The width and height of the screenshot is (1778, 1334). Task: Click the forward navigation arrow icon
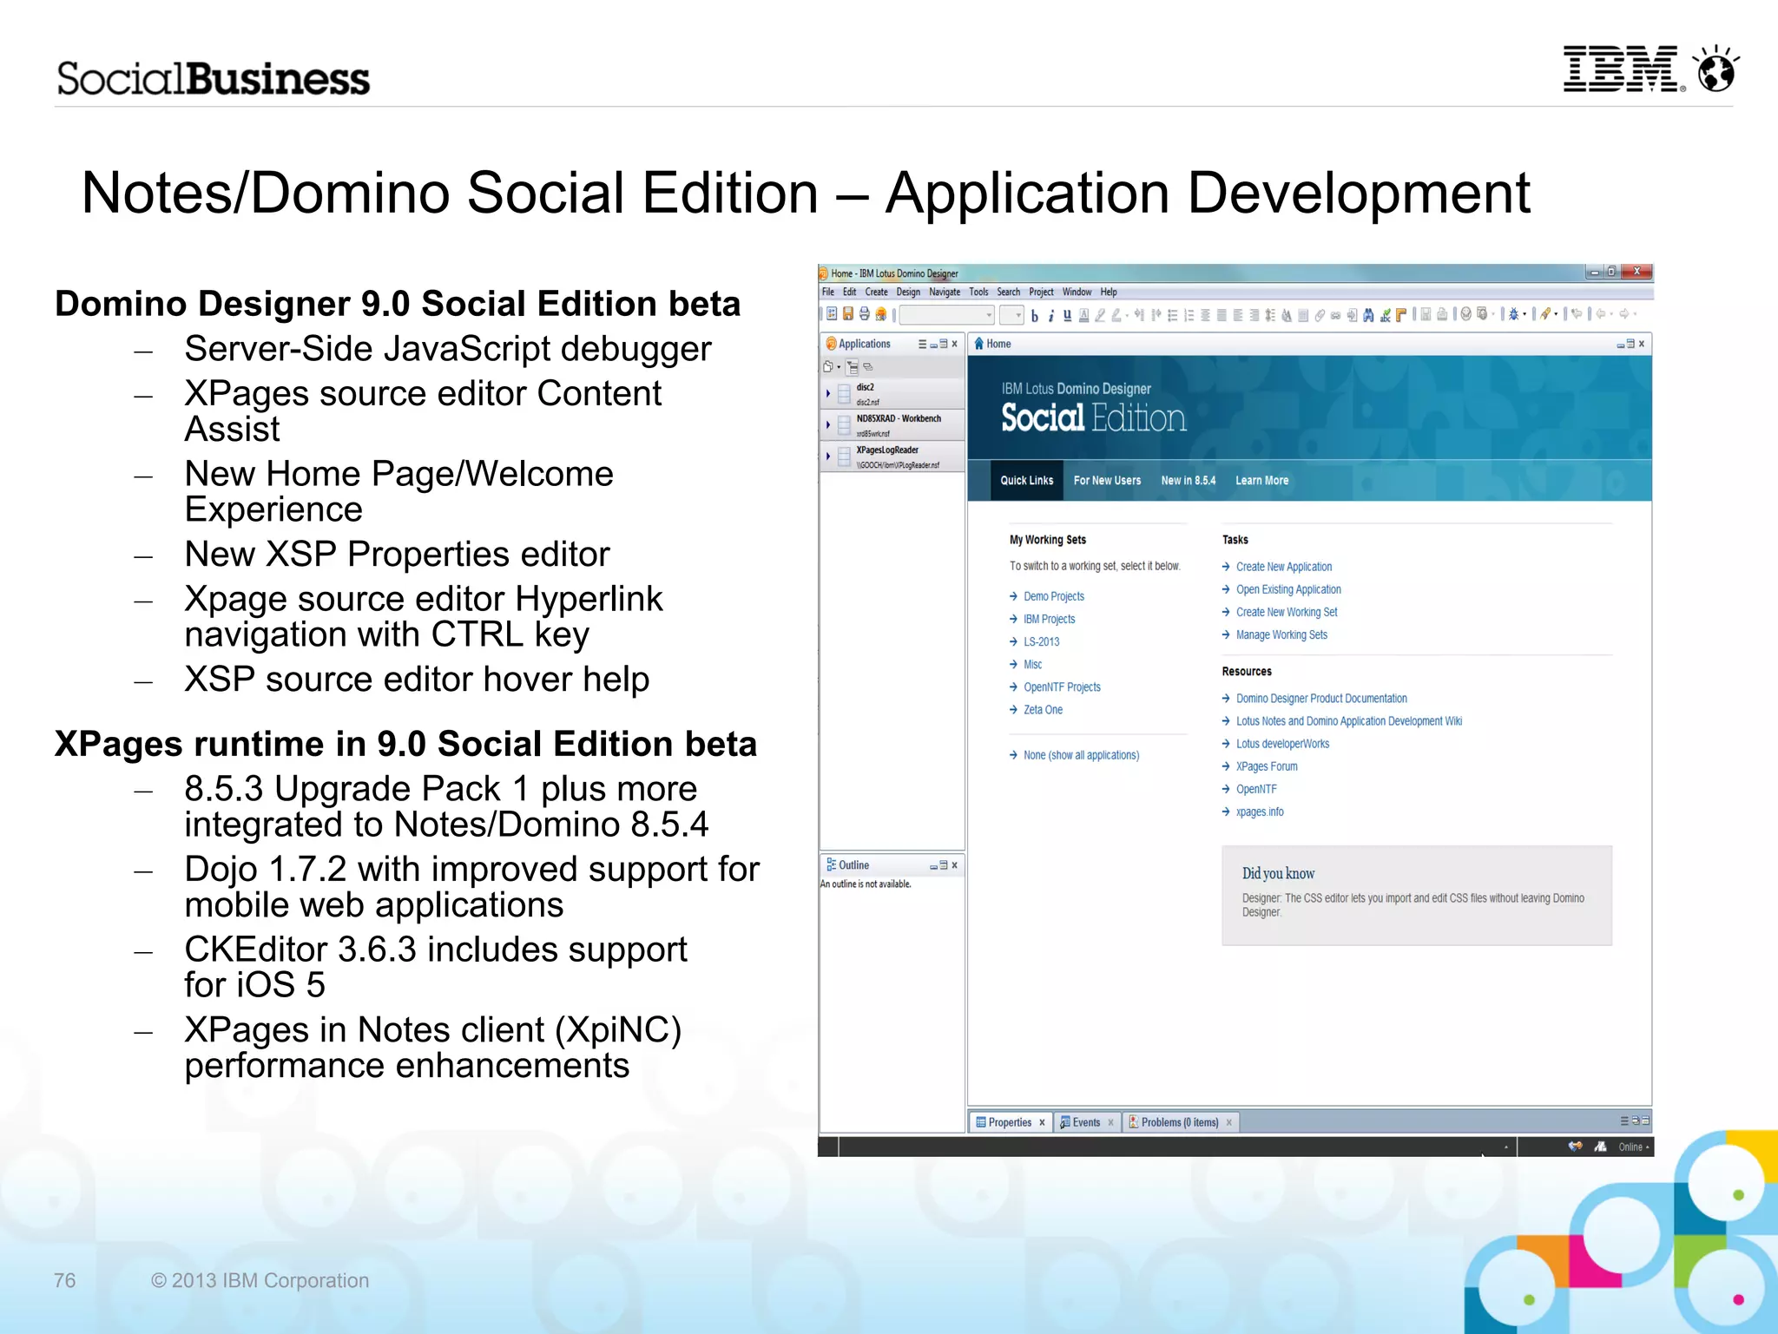click(1624, 314)
